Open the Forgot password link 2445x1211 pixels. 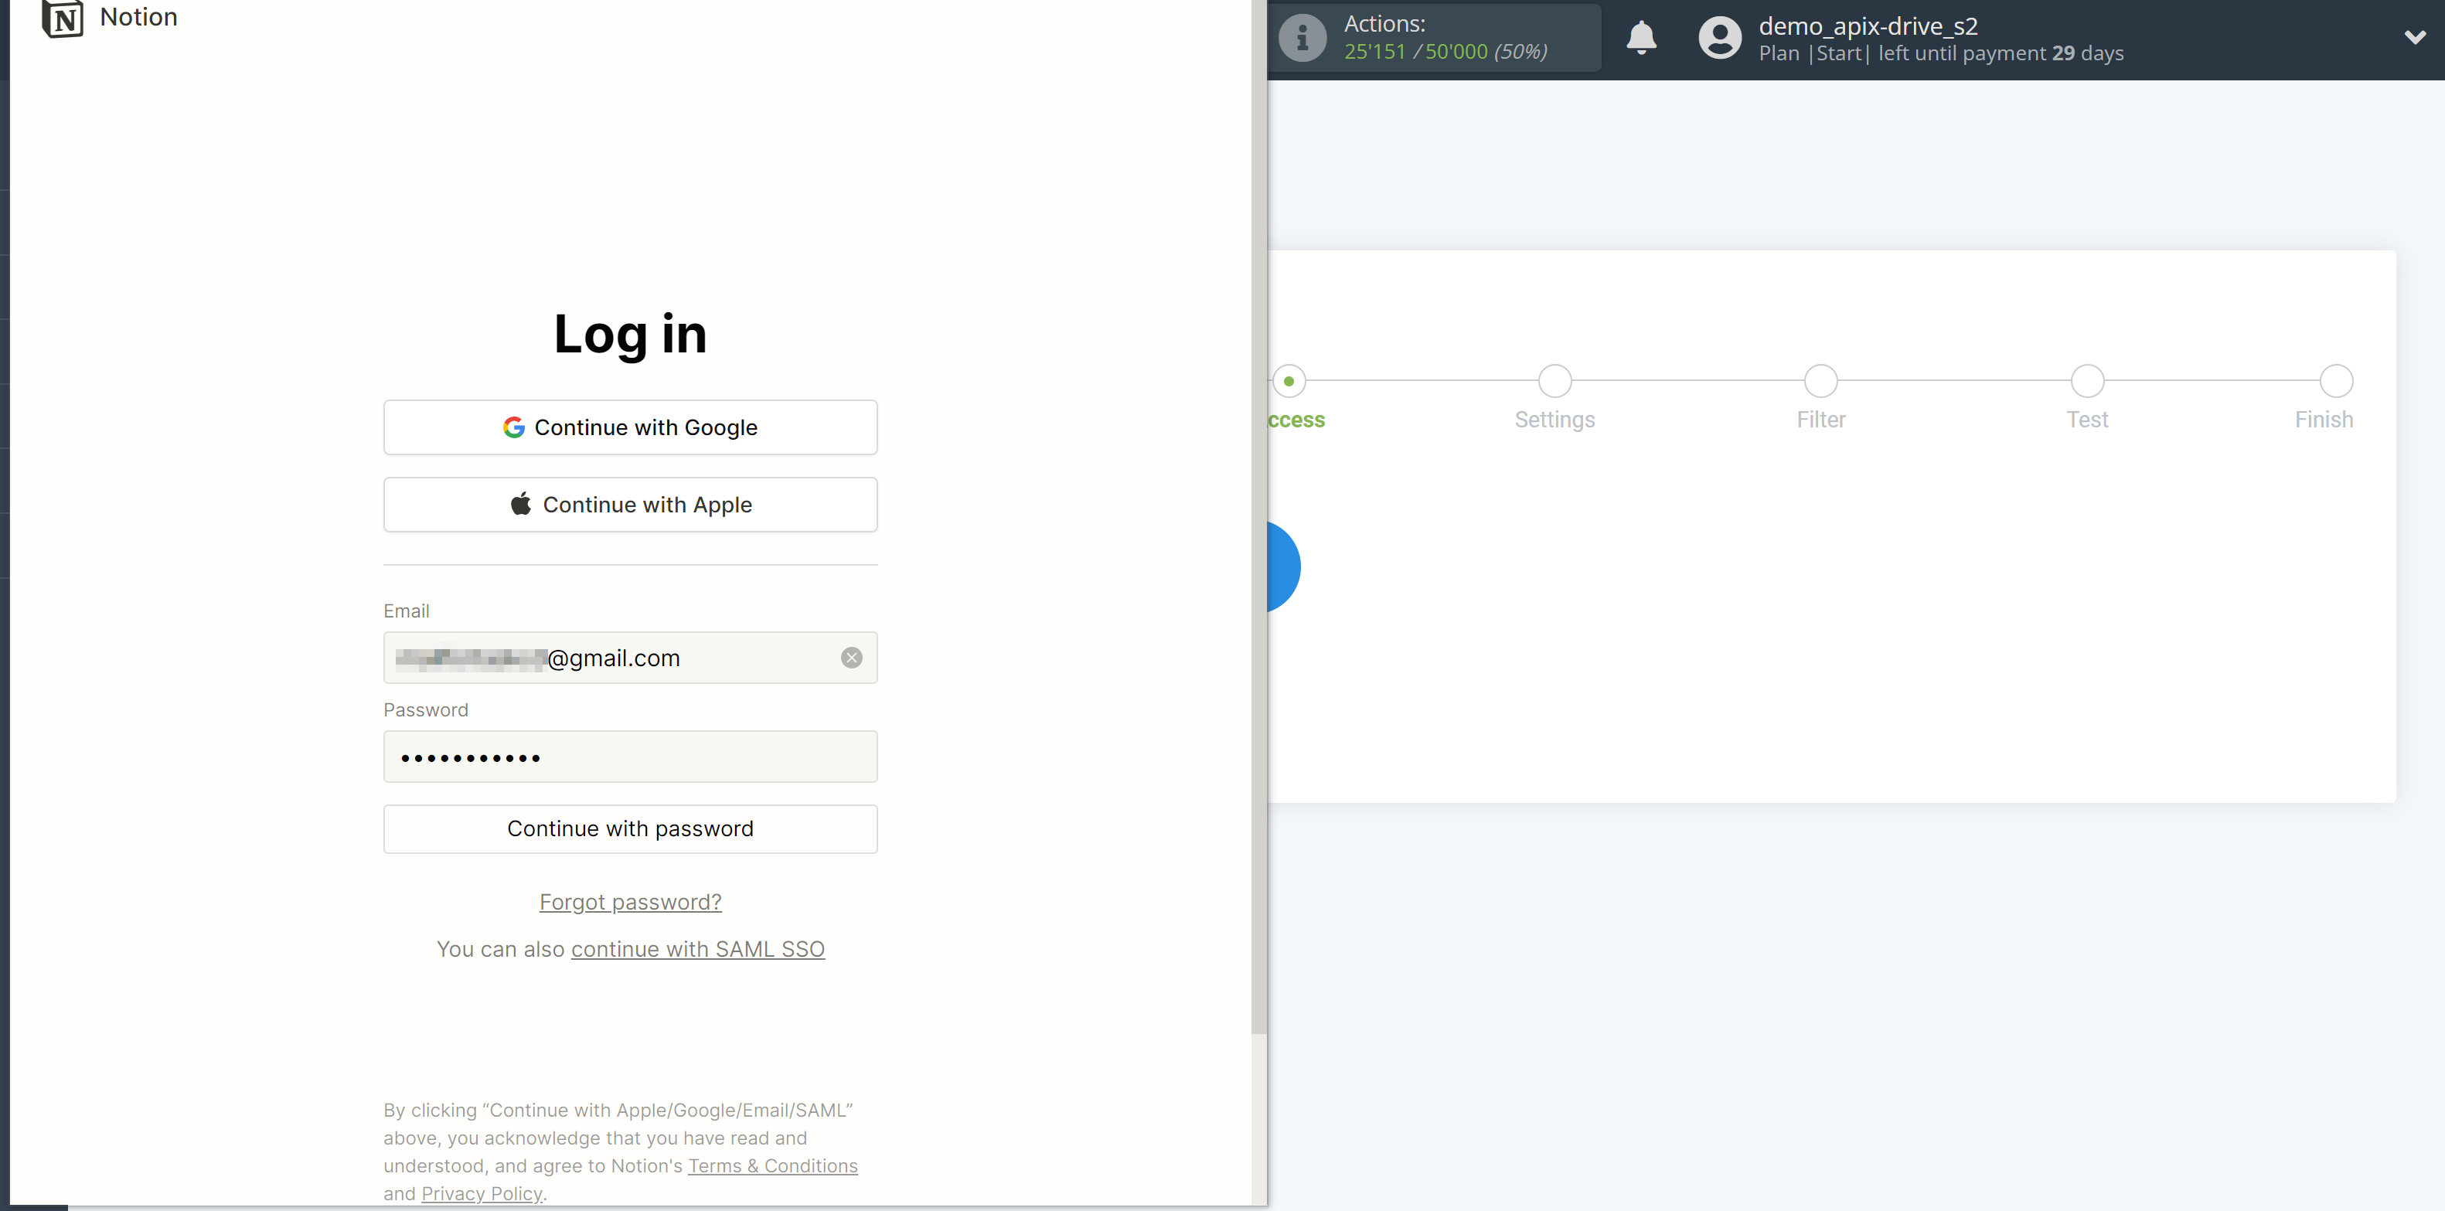coord(629,902)
